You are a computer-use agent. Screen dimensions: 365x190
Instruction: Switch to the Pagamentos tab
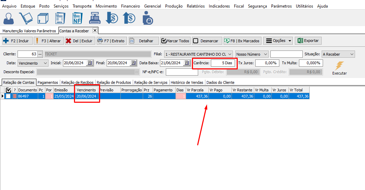click(48, 82)
